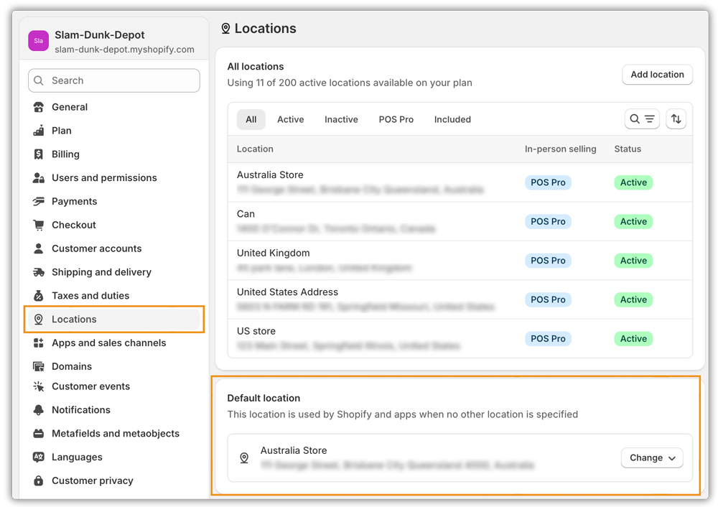The image size is (718, 507).
Task: Click the Shipping and delivery truck icon
Action: pyautogui.click(x=39, y=272)
